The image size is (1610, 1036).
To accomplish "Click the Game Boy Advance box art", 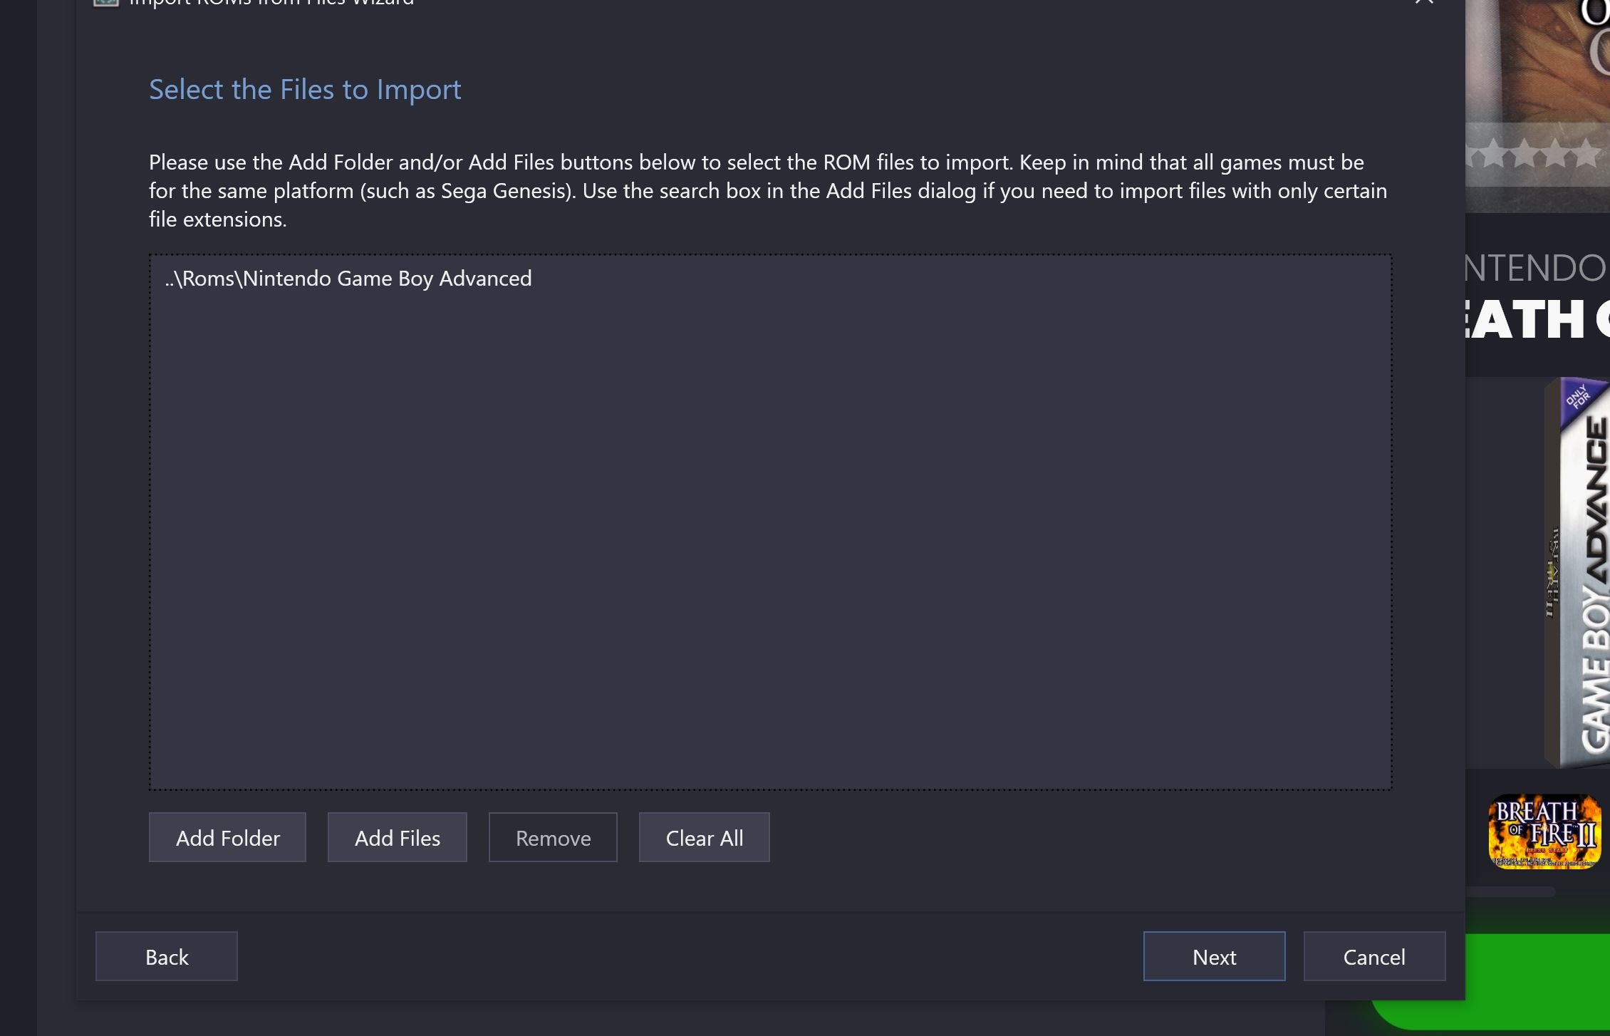I will tap(1577, 573).
